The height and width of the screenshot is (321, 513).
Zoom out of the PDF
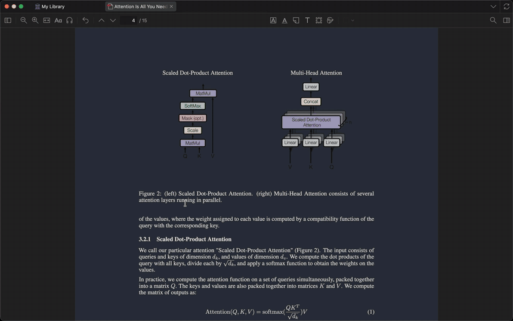click(23, 20)
